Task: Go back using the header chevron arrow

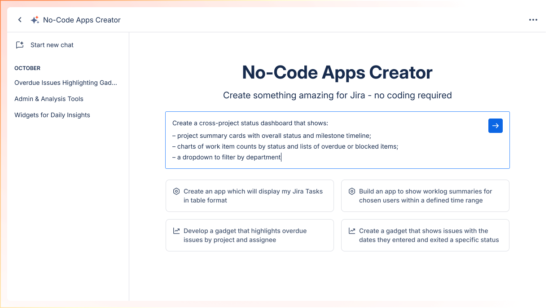Action: tap(20, 20)
